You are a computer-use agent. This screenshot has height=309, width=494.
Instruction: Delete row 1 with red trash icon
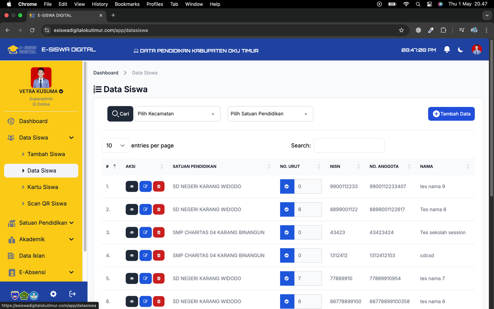[159, 186]
